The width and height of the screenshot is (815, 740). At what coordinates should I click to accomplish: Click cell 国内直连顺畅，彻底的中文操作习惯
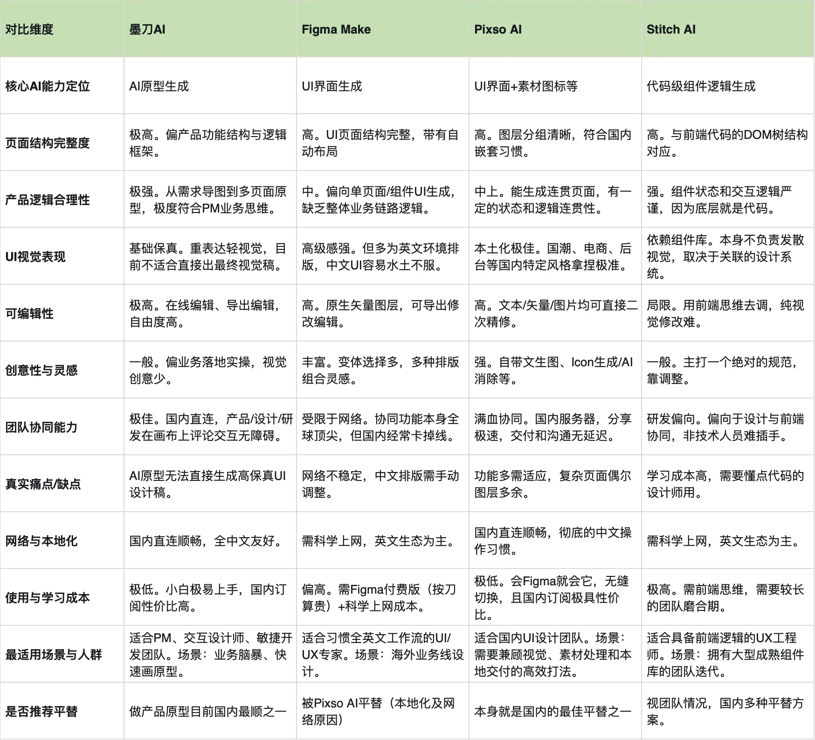coord(555,541)
